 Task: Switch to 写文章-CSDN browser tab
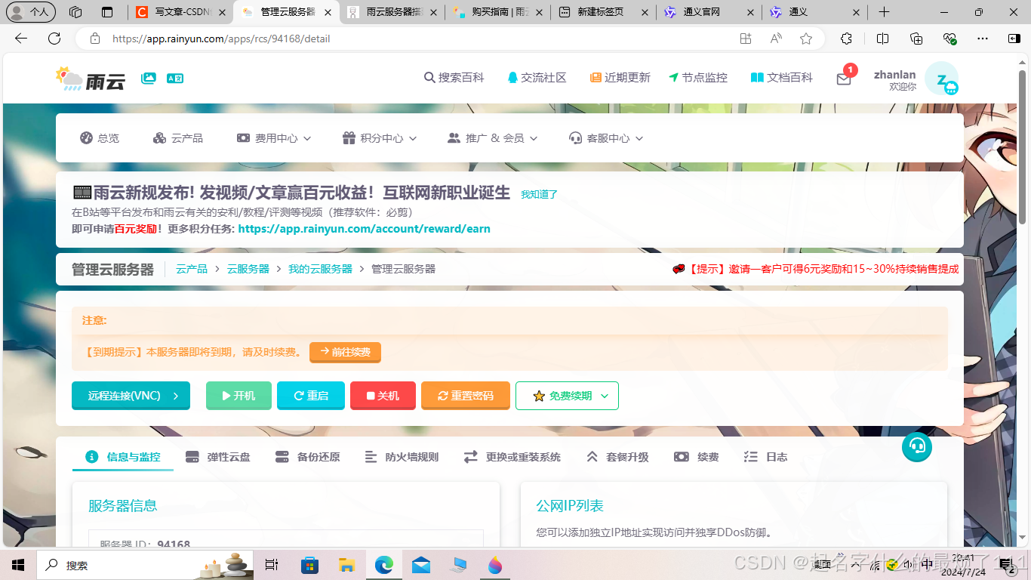[x=180, y=12]
